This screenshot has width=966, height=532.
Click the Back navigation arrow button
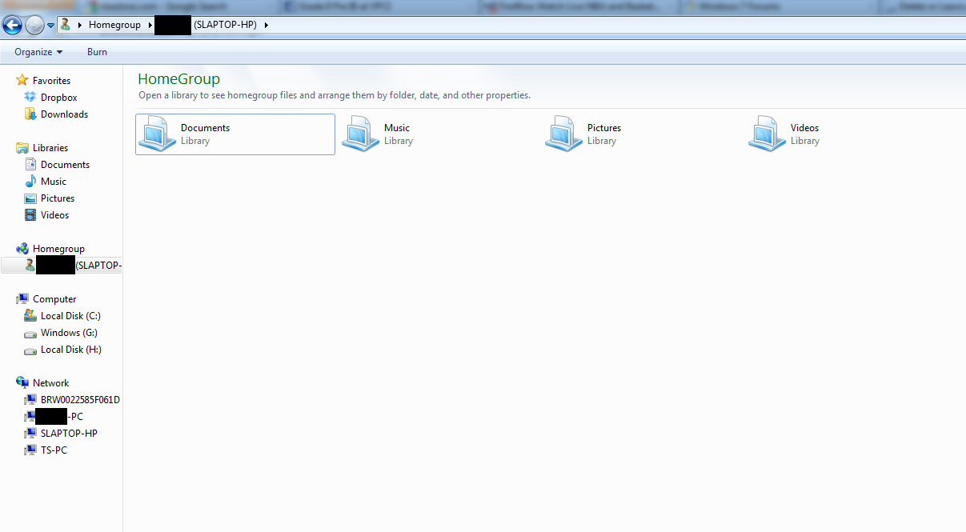pos(12,25)
